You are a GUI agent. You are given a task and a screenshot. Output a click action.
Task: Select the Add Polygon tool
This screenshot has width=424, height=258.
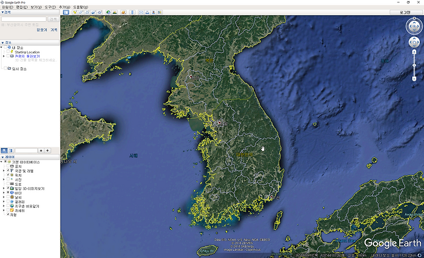click(x=81, y=12)
